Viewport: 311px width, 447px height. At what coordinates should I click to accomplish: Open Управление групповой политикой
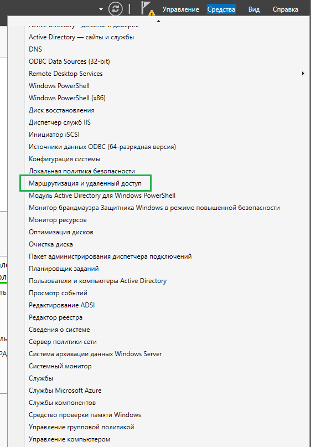click(81, 427)
